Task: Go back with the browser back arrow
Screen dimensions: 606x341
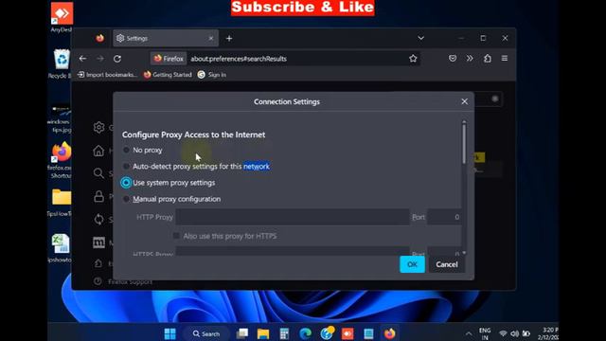Action: coord(82,59)
